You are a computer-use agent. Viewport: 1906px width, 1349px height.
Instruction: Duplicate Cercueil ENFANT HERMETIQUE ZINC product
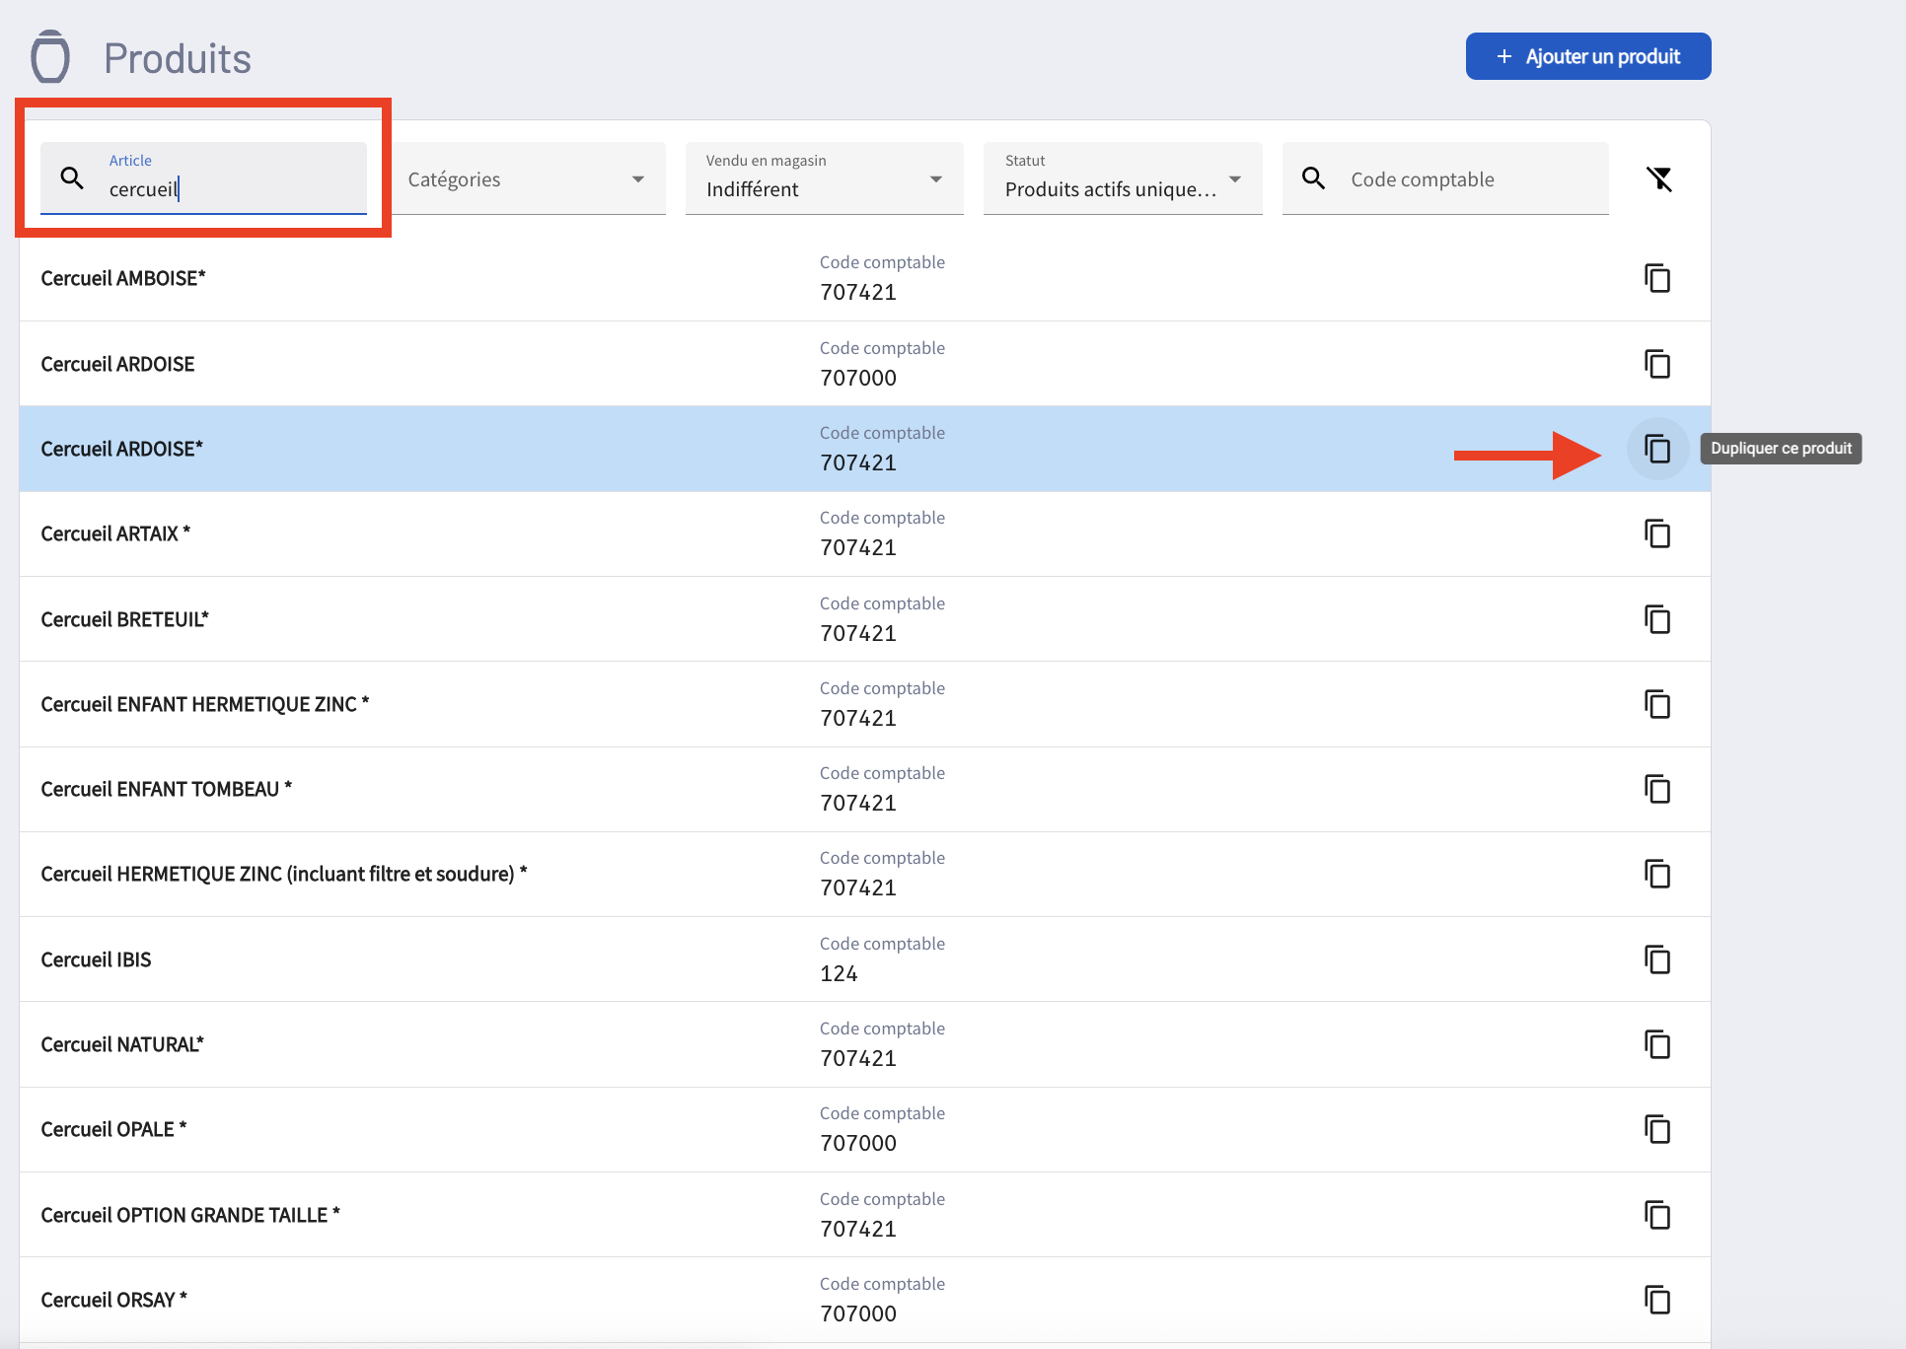coord(1657,704)
